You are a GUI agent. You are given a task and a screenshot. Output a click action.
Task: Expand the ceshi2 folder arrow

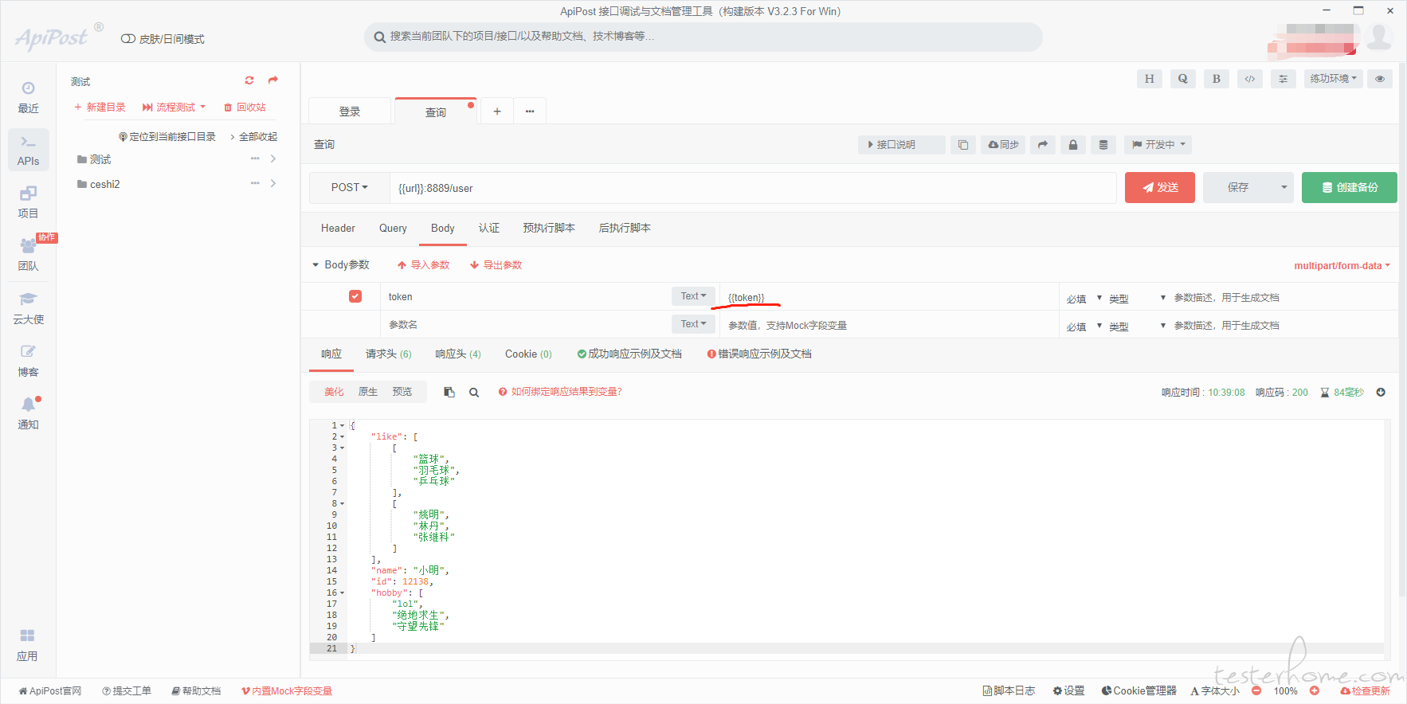pos(273,184)
